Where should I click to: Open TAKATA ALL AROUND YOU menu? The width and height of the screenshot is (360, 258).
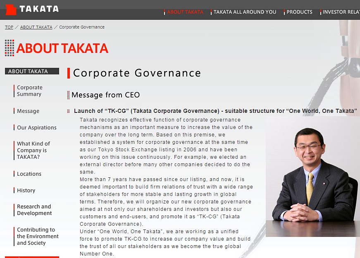[245, 12]
